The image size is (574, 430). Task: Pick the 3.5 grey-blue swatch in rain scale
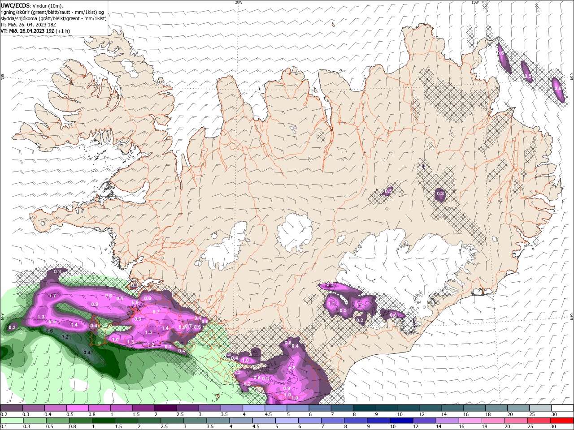pyautogui.click(x=219, y=421)
